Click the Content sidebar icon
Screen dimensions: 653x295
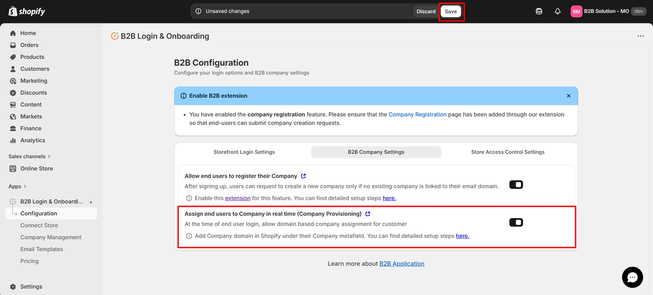click(x=13, y=104)
